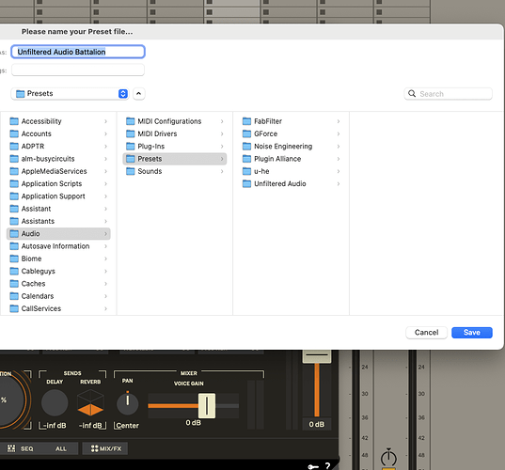Open the Sounds folder
The image size is (505, 470).
[x=175, y=171]
